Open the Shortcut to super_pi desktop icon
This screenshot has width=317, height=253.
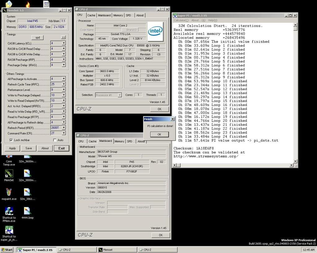pyautogui.click(x=9, y=233)
